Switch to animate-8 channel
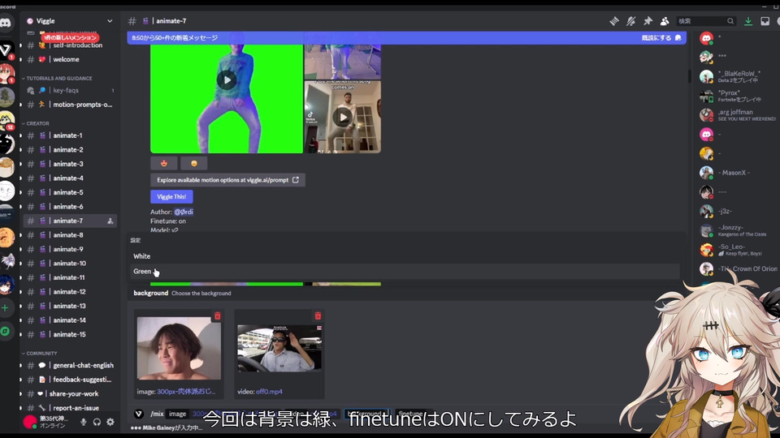The height and width of the screenshot is (438, 780). [x=70, y=235]
